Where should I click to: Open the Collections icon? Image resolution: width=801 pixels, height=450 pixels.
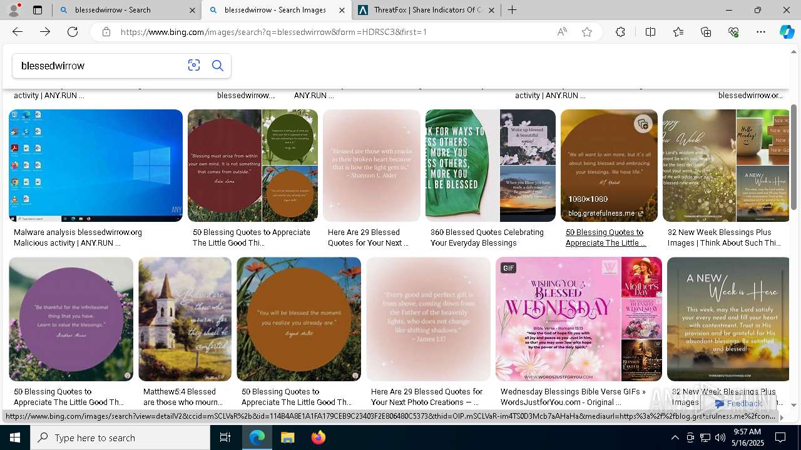click(x=706, y=32)
